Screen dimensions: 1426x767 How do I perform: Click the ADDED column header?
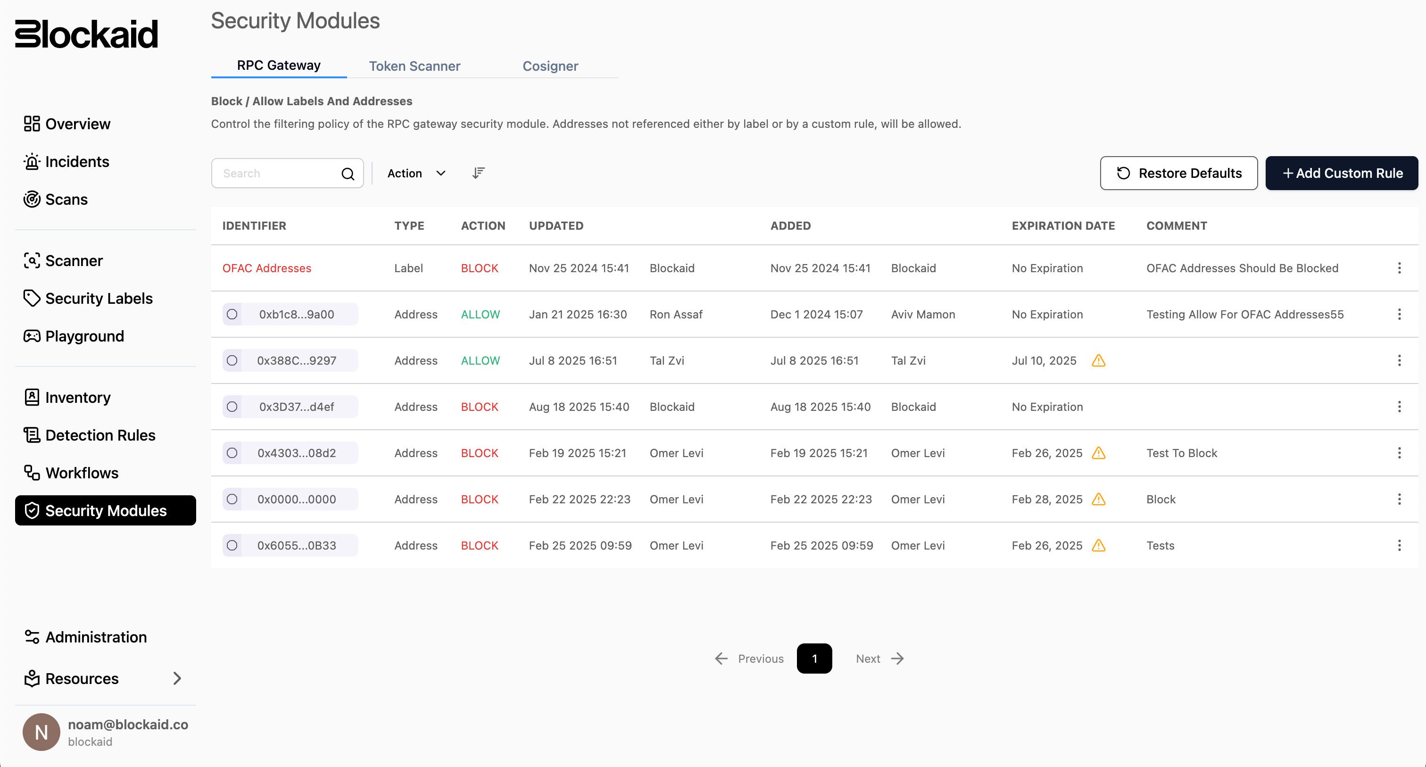790,225
